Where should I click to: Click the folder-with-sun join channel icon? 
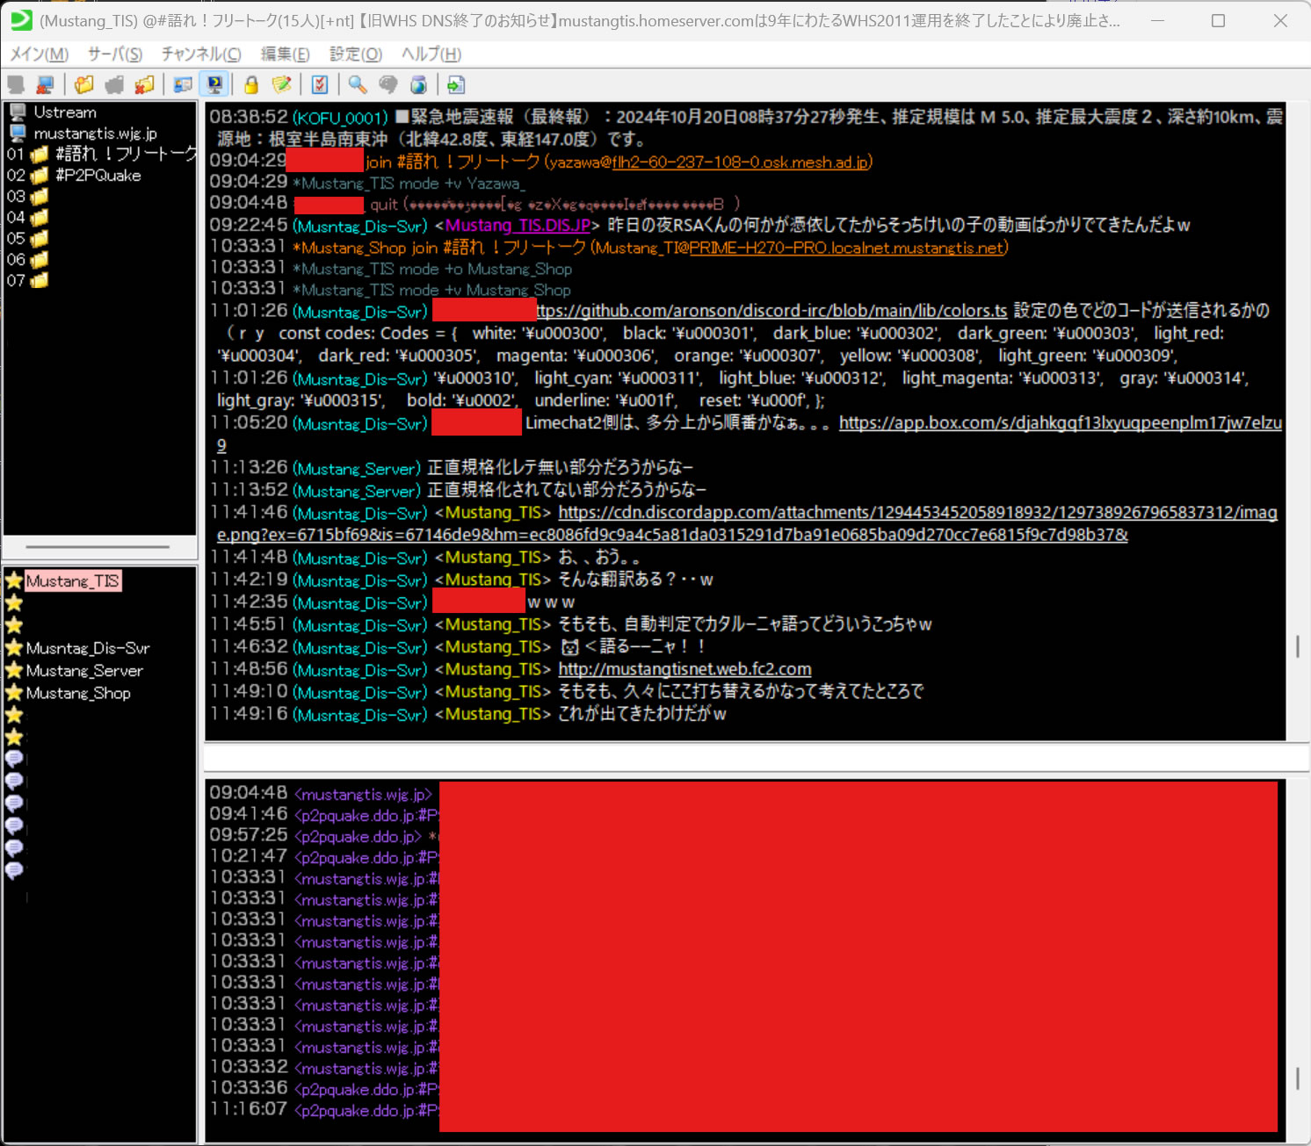83,84
